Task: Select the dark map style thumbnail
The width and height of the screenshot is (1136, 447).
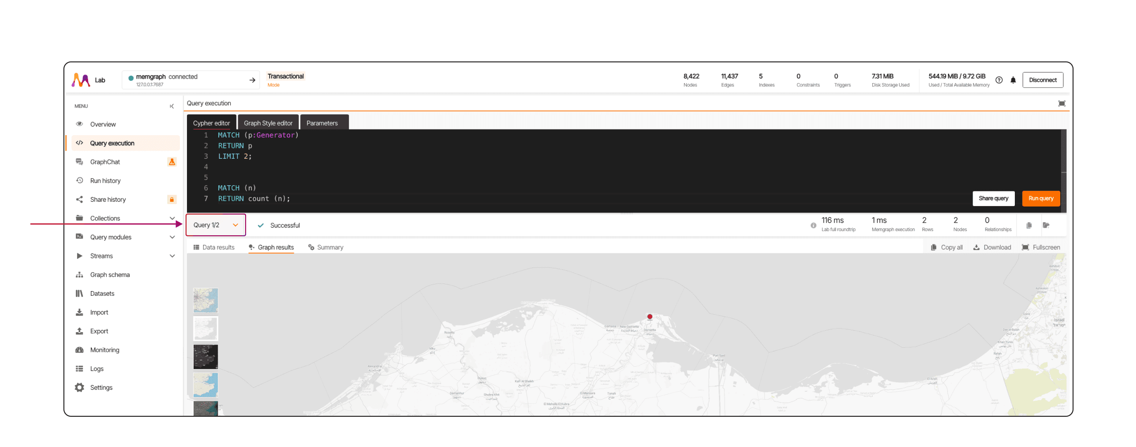Action: 206,357
